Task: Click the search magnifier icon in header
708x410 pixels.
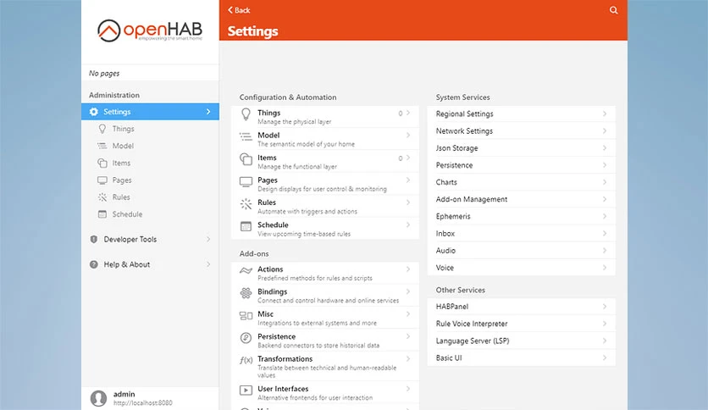Action: (613, 10)
